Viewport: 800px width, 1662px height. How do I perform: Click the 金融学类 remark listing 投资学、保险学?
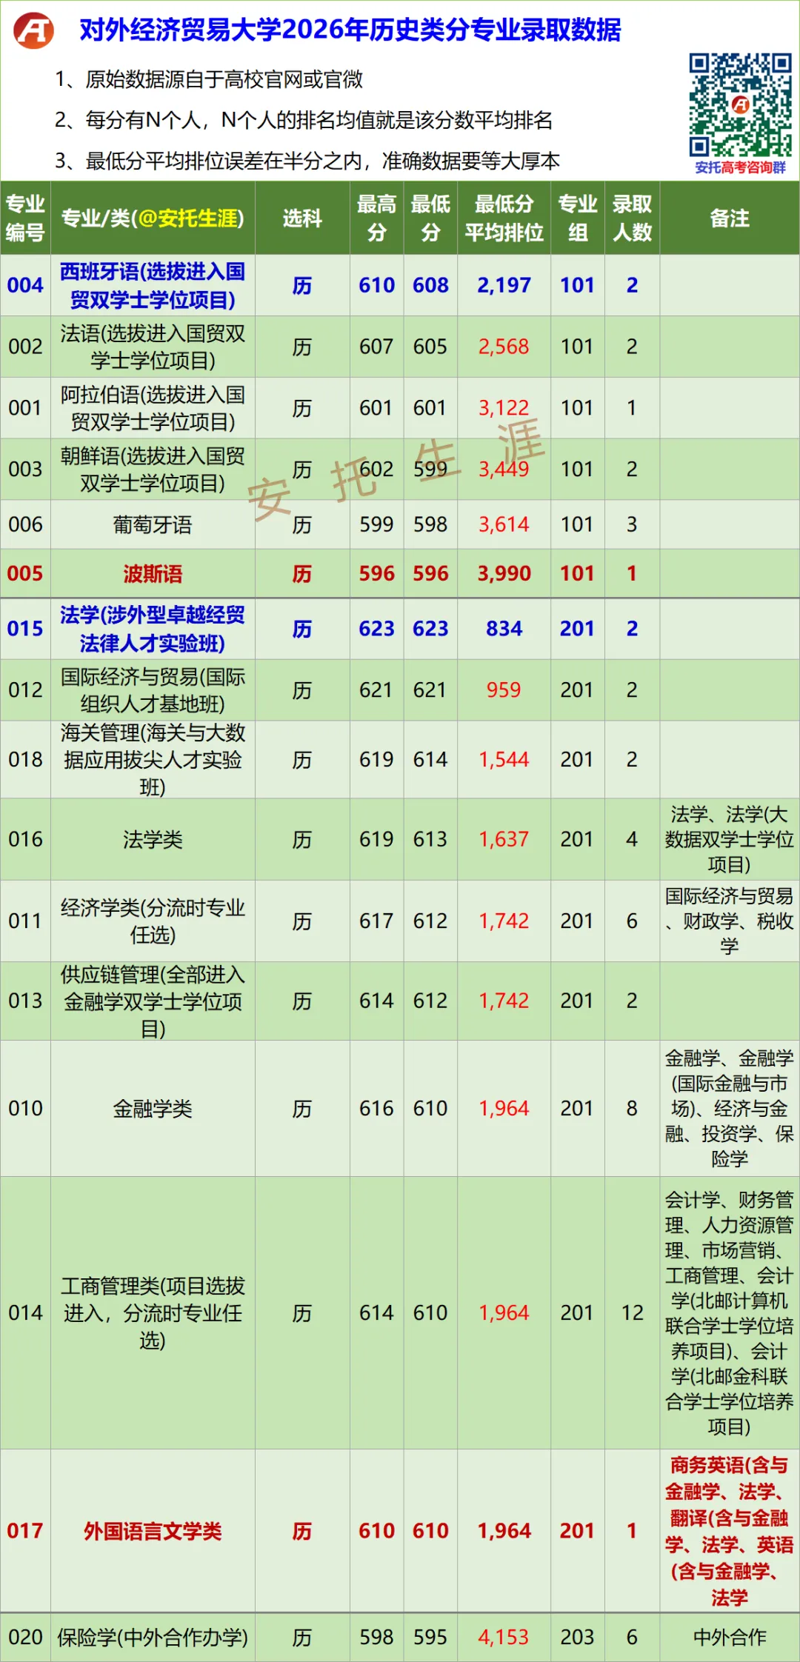[730, 1109]
